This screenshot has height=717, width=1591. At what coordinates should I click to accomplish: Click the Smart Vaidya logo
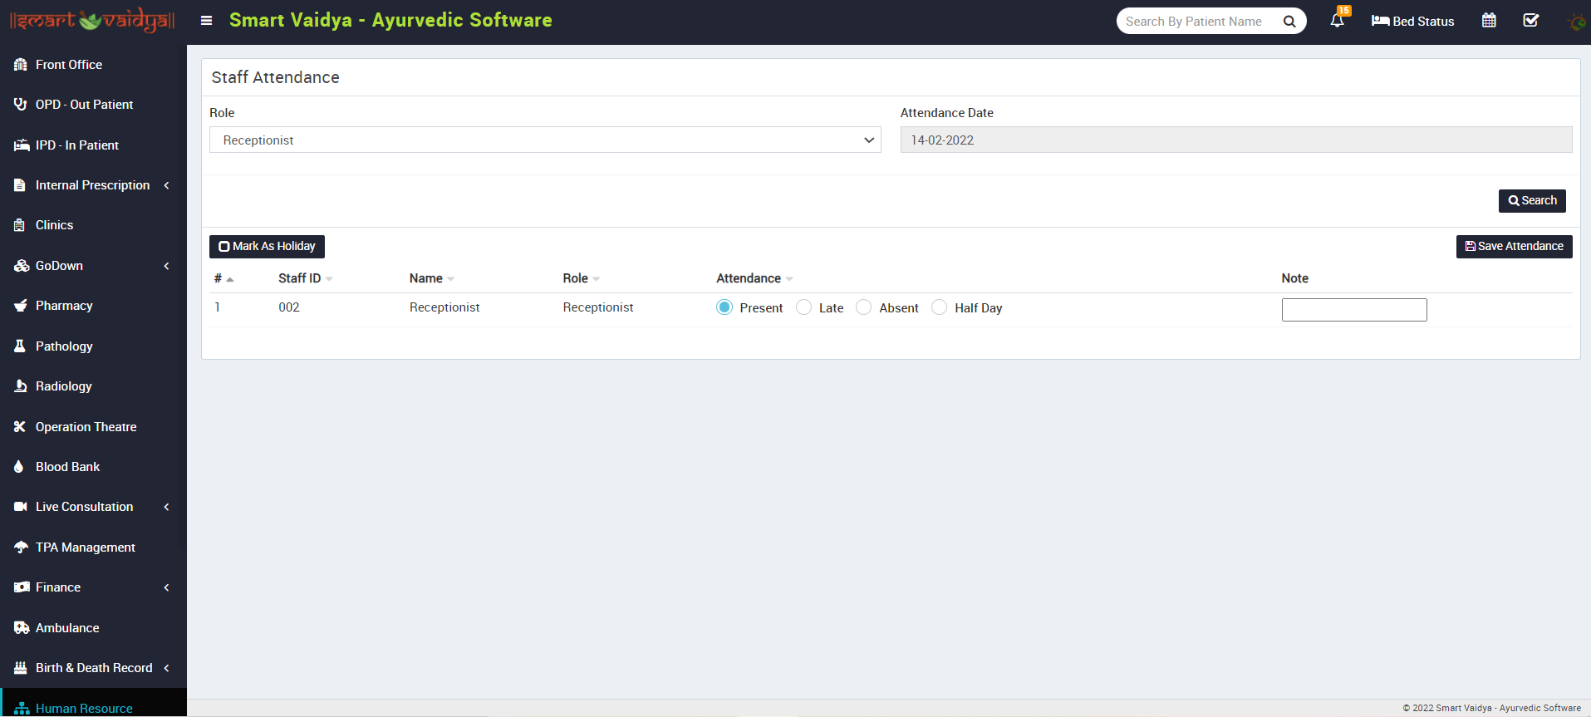92,21
